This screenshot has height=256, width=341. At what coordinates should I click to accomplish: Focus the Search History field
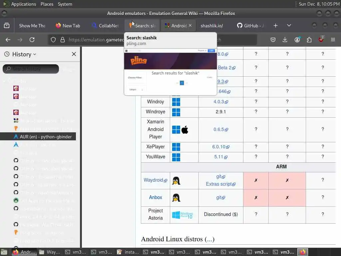tap(31, 69)
